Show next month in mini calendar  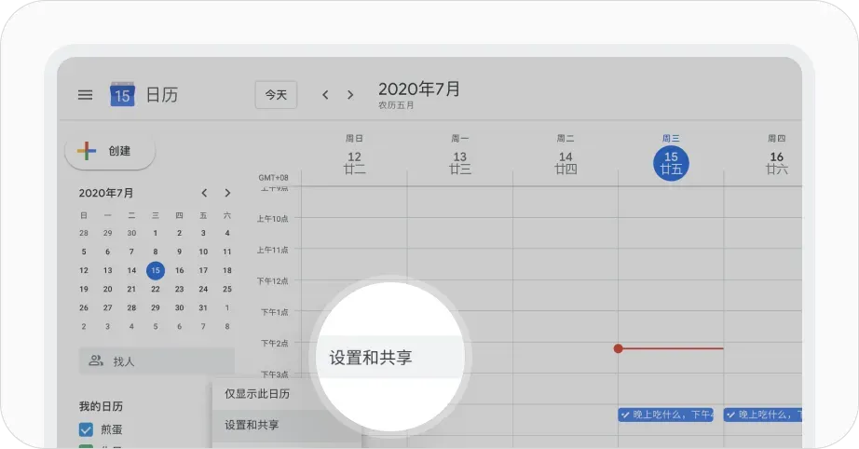(227, 194)
